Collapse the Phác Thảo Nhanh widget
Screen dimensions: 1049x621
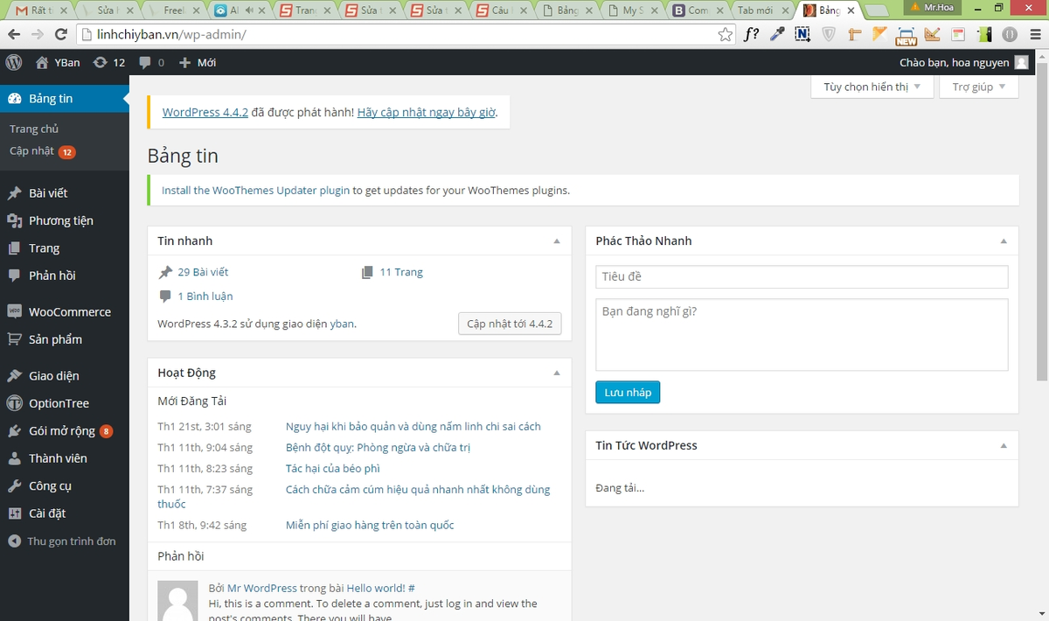[1004, 241]
